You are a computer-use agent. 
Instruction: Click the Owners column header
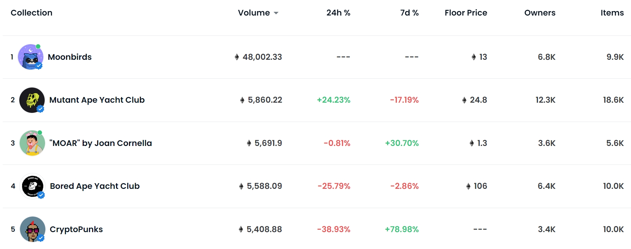(x=540, y=13)
